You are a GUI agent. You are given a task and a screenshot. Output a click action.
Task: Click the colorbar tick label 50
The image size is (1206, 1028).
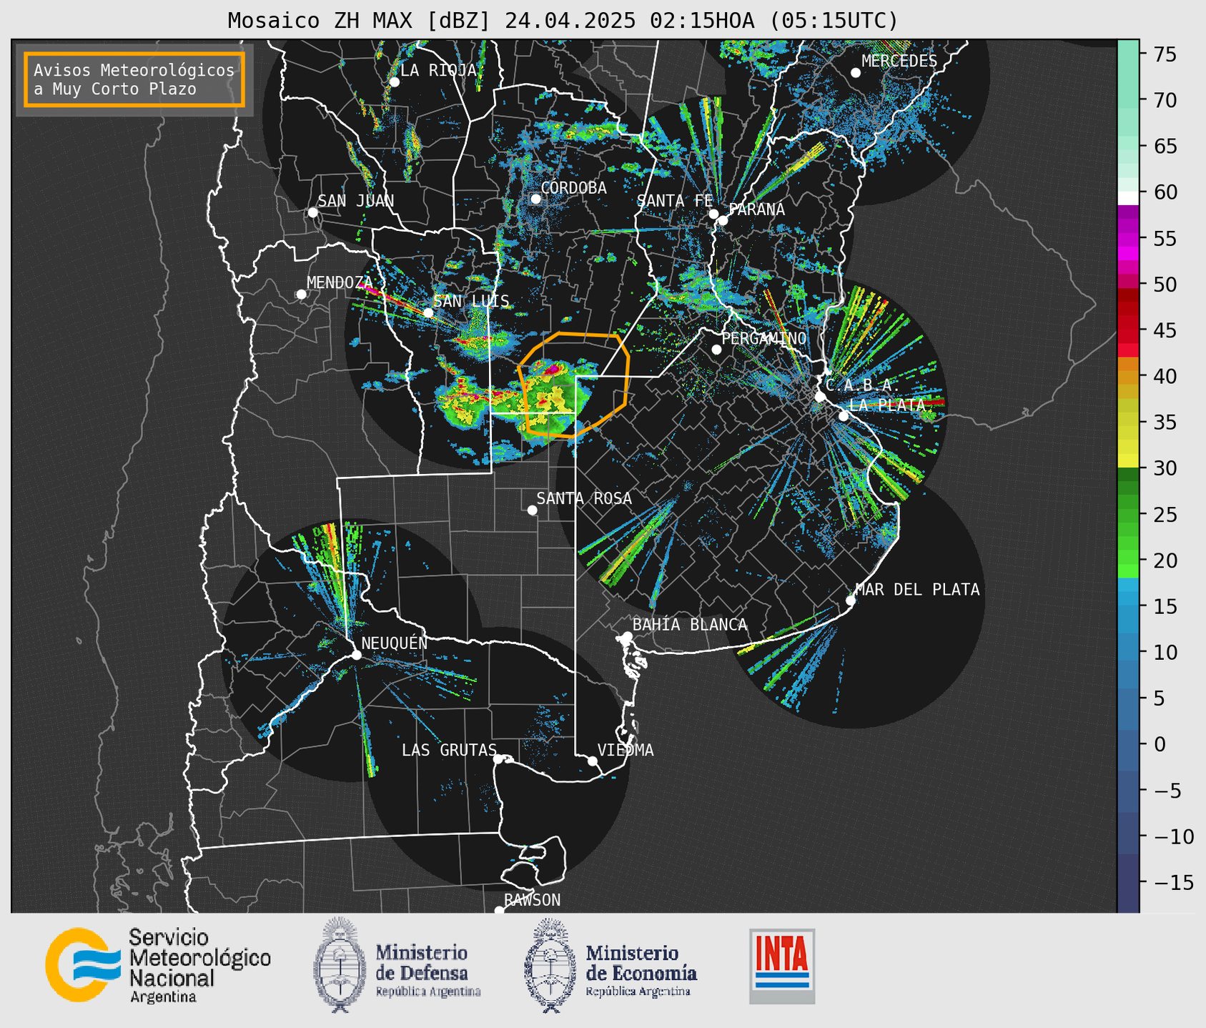coord(1165,285)
